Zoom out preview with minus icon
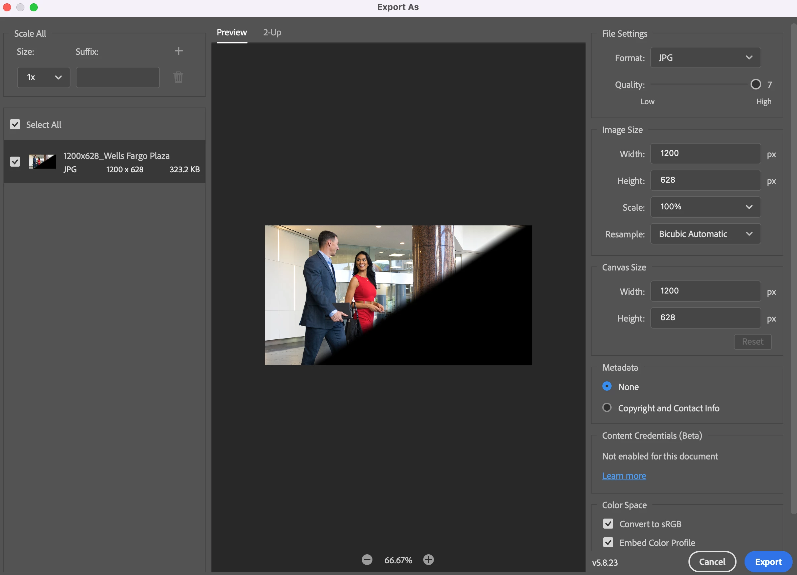Screen dimensions: 797x575 click(x=367, y=560)
